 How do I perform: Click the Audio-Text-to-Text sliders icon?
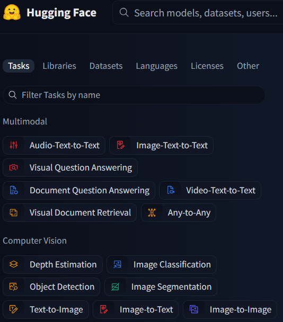click(14, 145)
